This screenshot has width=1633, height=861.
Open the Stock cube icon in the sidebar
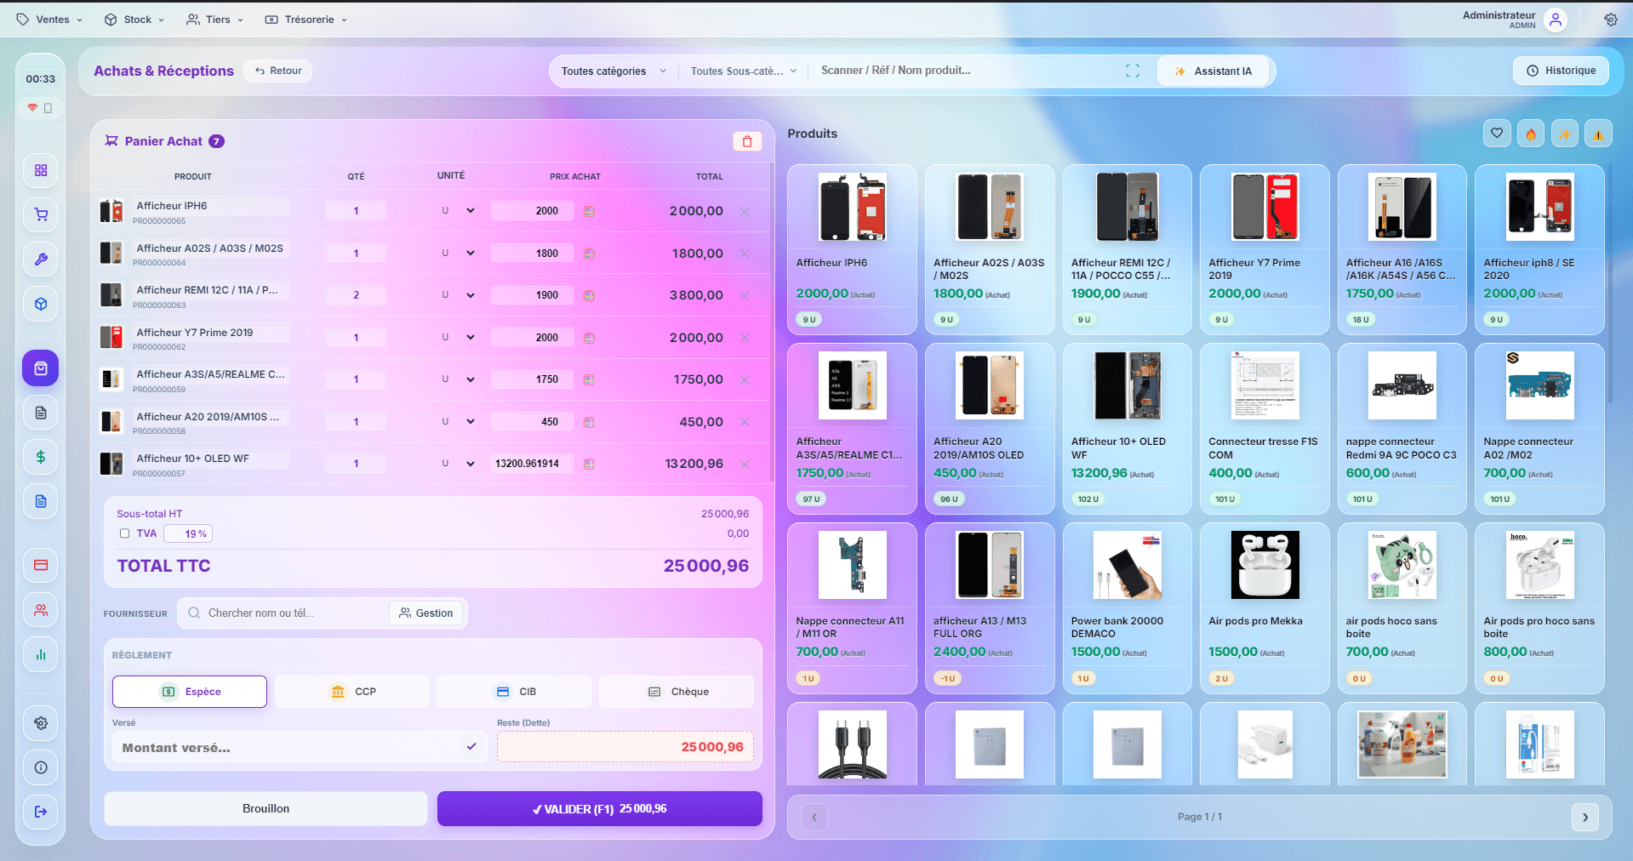[x=40, y=304]
